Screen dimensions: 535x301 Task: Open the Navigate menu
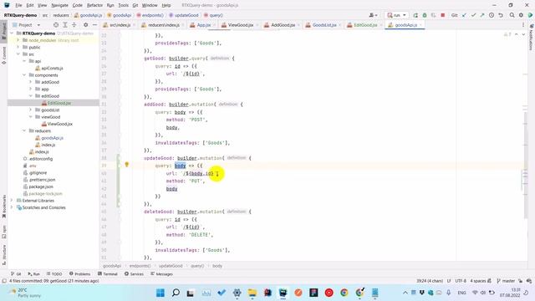[59, 6]
